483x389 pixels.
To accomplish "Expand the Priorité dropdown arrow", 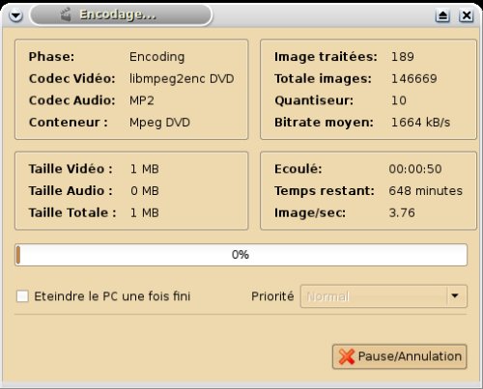I will pyautogui.click(x=455, y=295).
